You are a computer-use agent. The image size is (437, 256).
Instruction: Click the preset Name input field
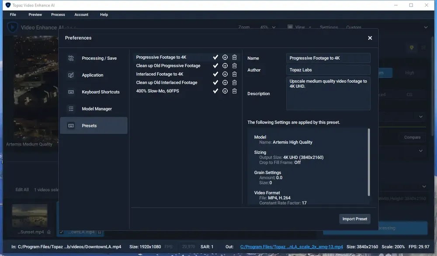[328, 58]
